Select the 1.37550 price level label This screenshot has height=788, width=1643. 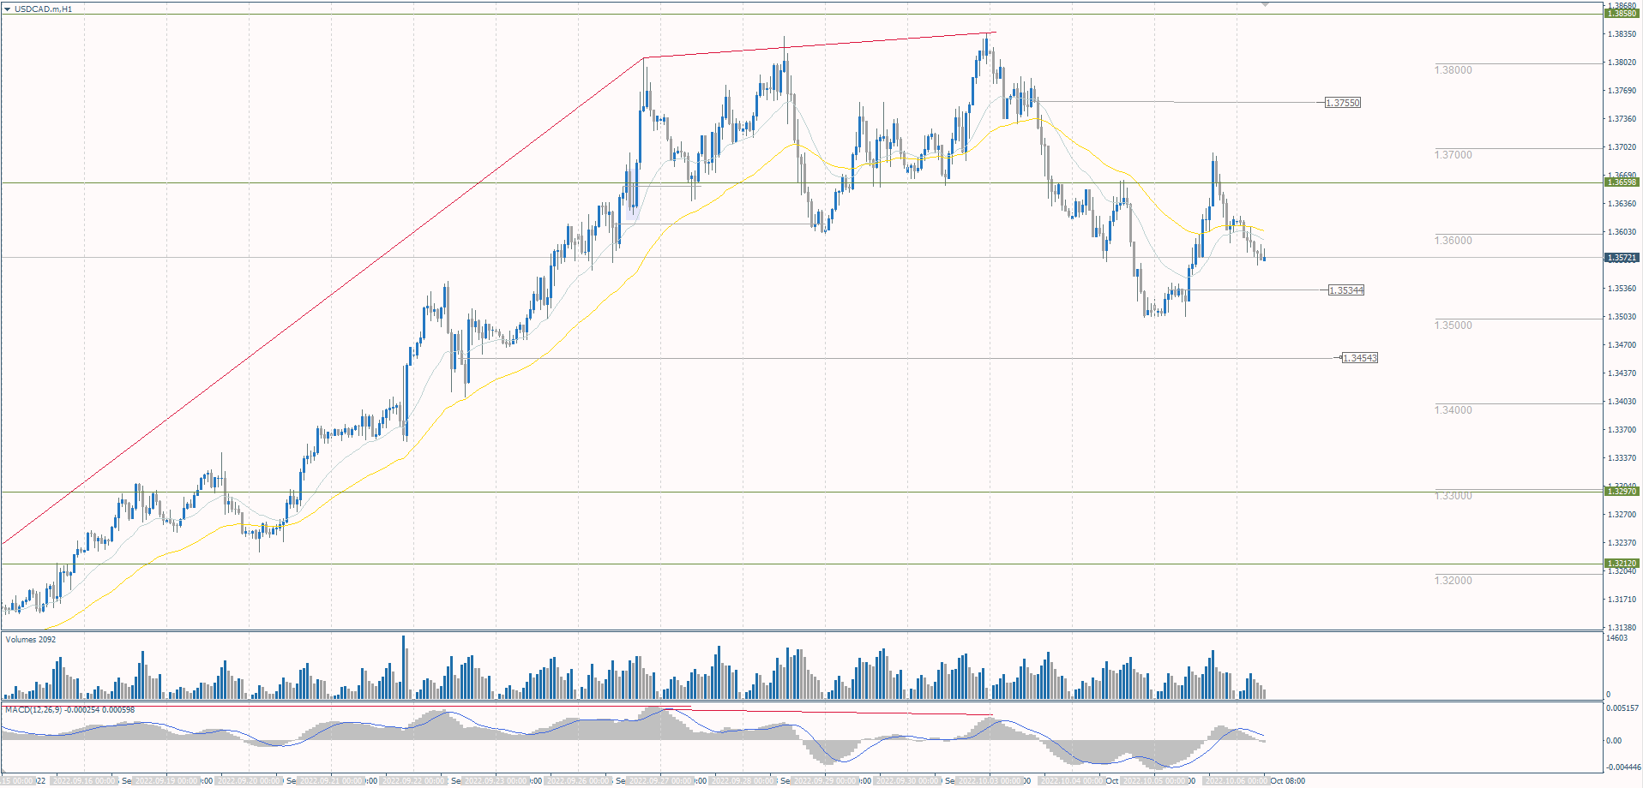click(1343, 103)
